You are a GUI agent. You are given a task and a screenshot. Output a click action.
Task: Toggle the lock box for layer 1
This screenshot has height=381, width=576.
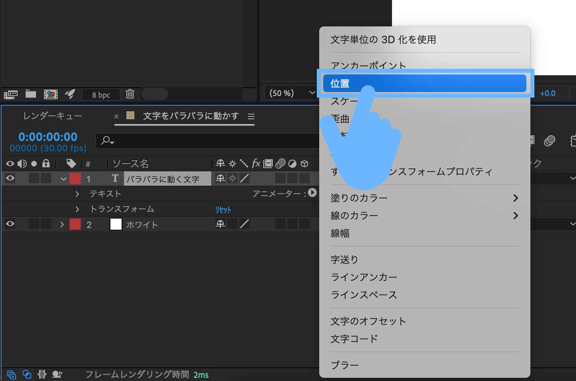(46, 178)
